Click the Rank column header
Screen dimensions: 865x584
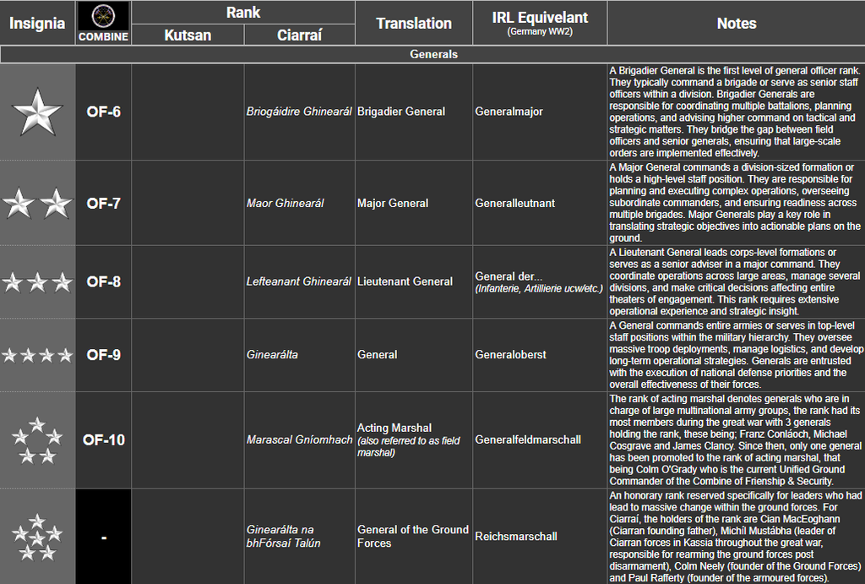pyautogui.click(x=243, y=13)
